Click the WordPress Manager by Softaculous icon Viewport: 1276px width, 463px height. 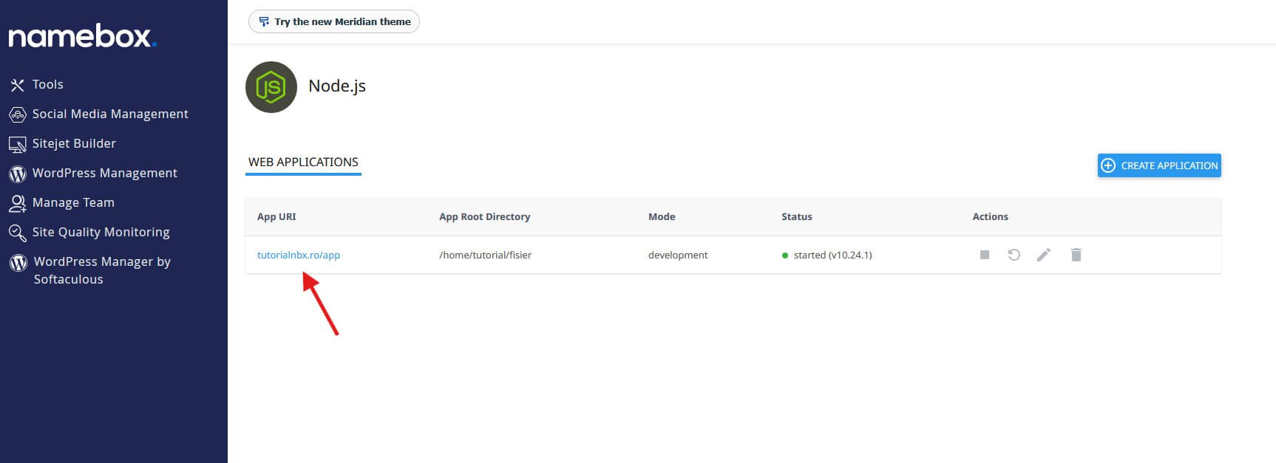click(18, 262)
